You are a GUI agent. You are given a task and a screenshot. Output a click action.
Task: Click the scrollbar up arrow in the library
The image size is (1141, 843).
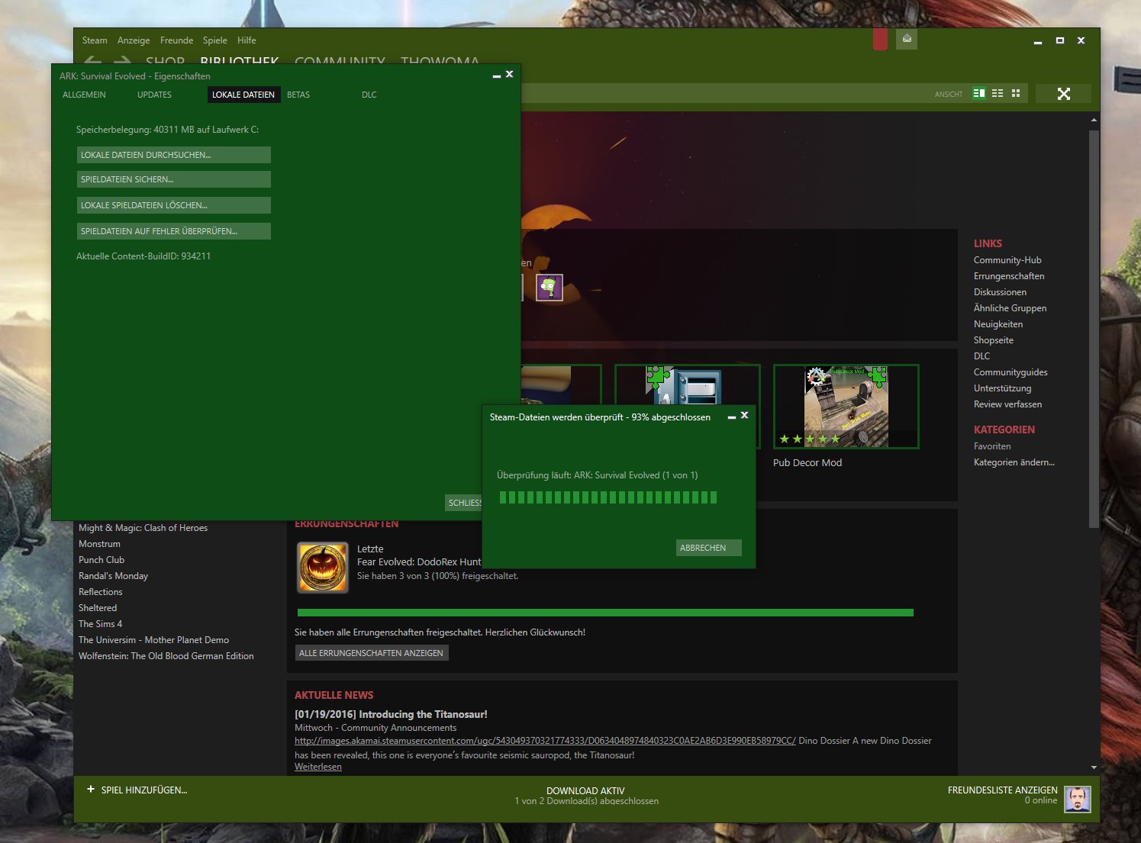(x=1094, y=121)
